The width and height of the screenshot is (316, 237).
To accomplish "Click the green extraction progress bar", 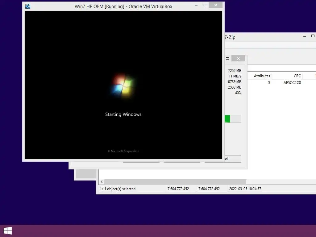I will (x=233, y=119).
